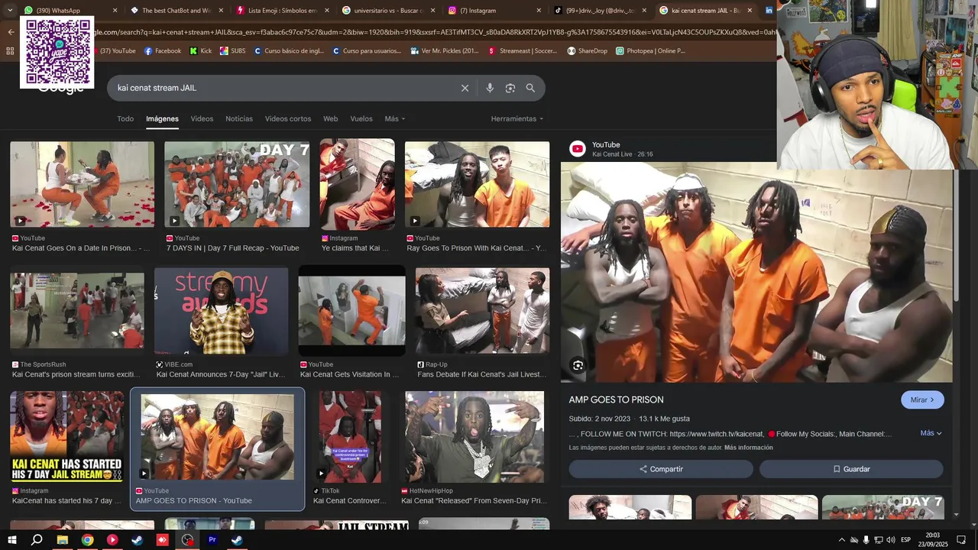Go back with the browser back arrow

pos(11,31)
